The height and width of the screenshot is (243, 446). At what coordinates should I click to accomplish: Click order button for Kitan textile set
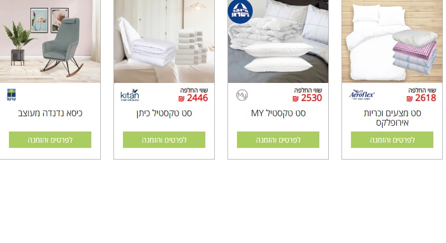(164, 139)
